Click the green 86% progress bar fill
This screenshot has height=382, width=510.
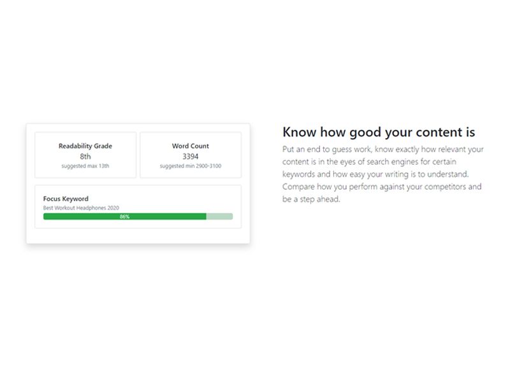124,216
